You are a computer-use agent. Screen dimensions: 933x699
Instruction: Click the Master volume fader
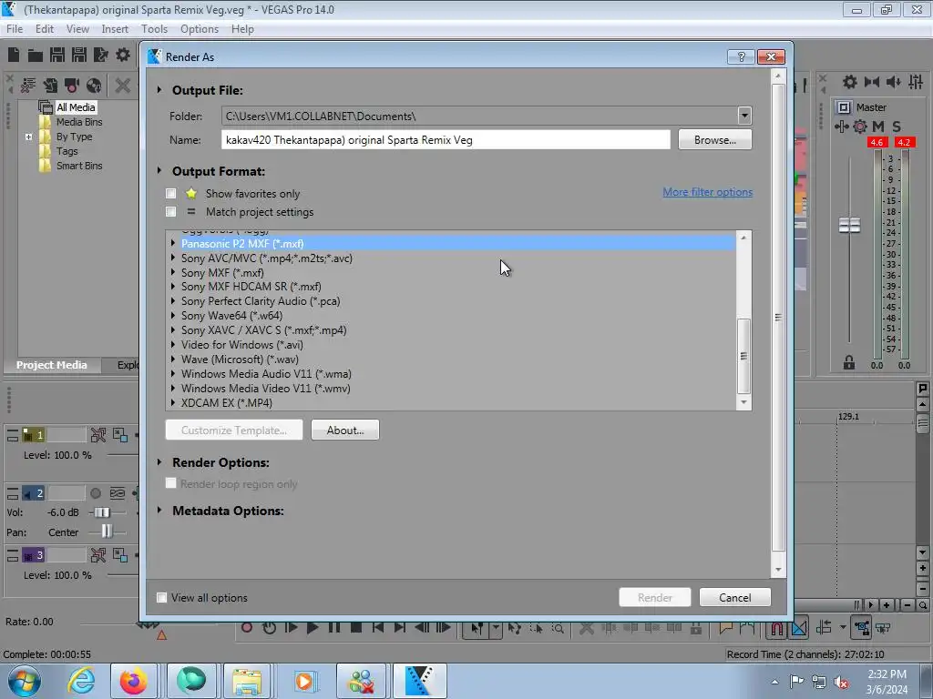(849, 226)
